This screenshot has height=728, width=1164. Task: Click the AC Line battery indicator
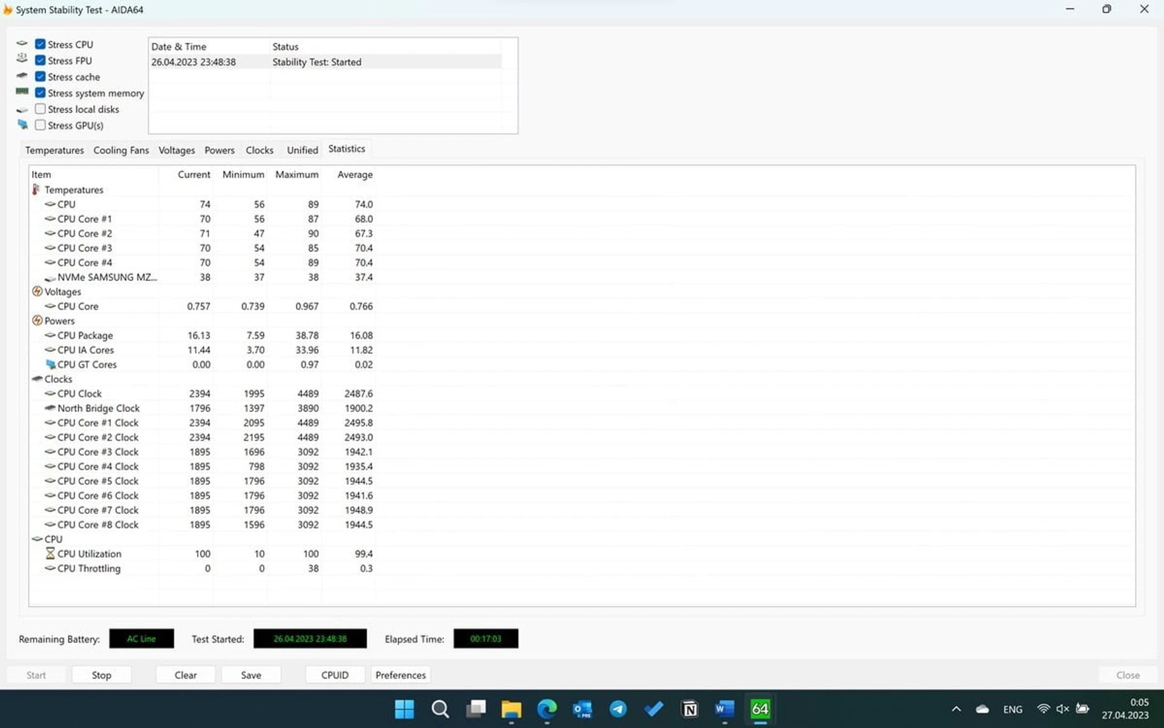141,639
